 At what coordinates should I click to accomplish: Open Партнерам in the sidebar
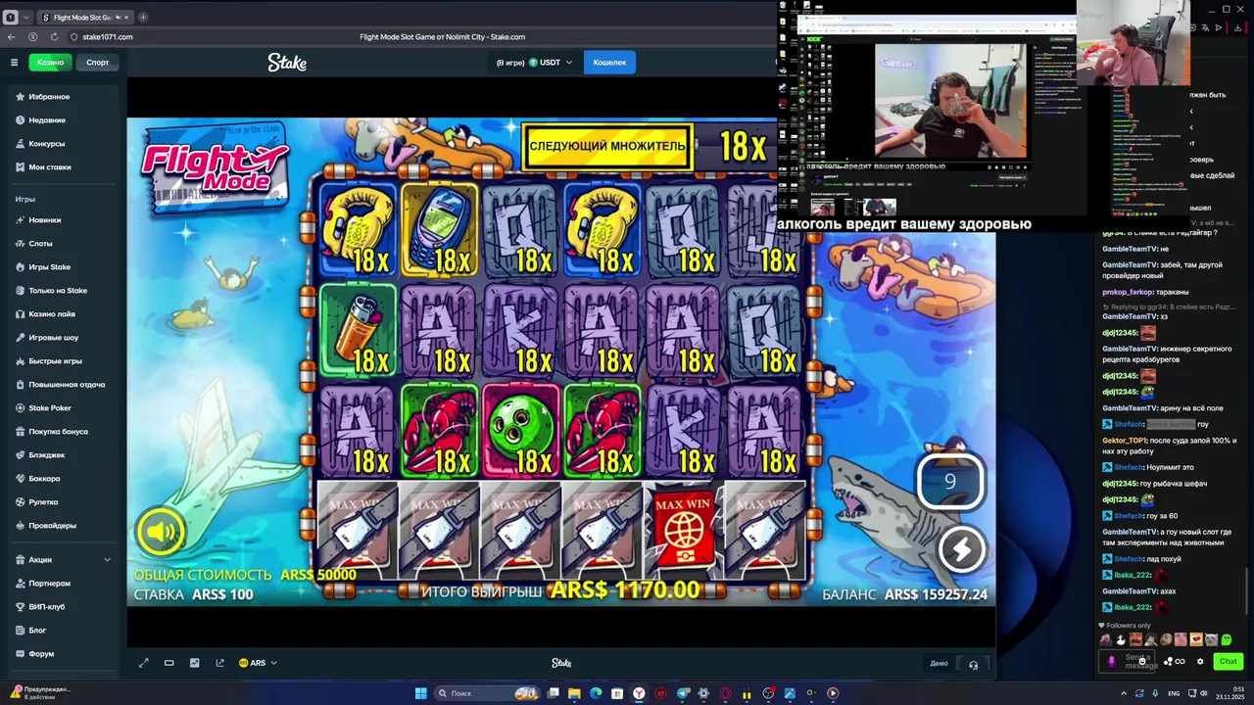(49, 584)
